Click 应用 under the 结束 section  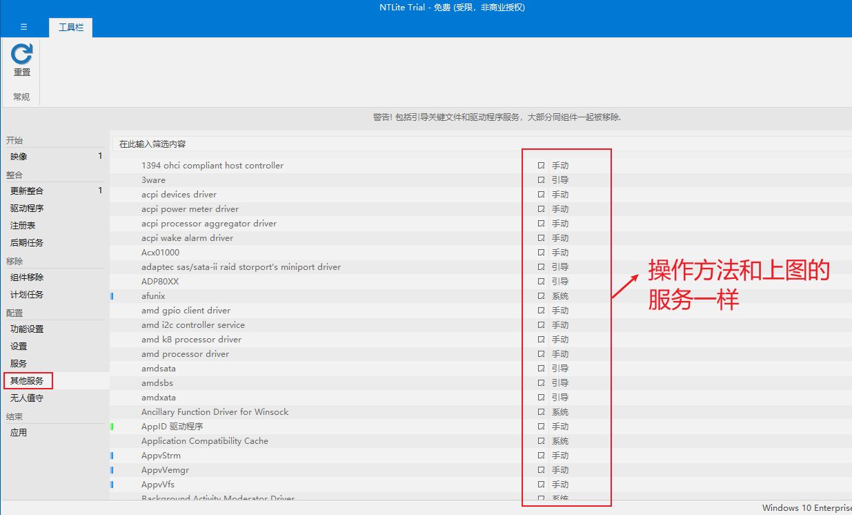[x=19, y=433]
